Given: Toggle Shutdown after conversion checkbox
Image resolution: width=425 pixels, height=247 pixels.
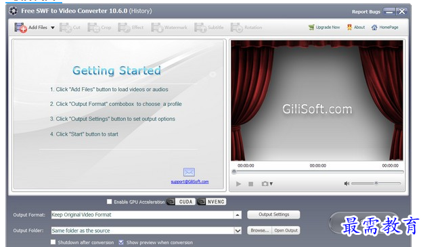Looking at the screenshot, I should point(53,242).
